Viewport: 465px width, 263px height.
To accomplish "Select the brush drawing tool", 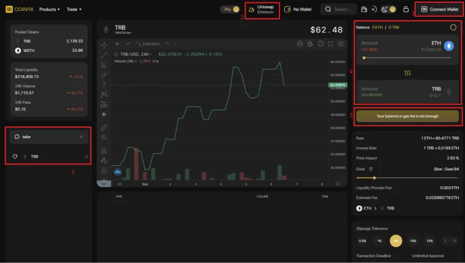I will pos(104,75).
